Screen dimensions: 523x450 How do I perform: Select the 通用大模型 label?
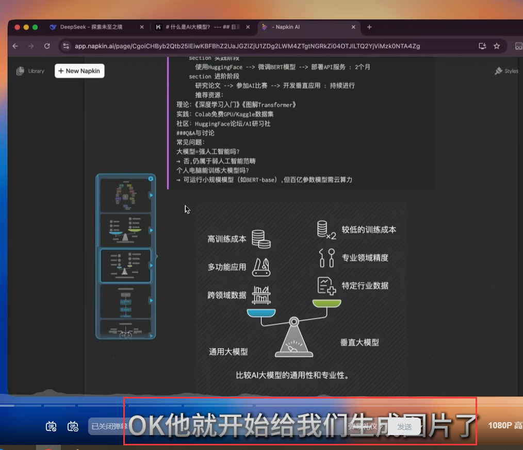click(228, 352)
